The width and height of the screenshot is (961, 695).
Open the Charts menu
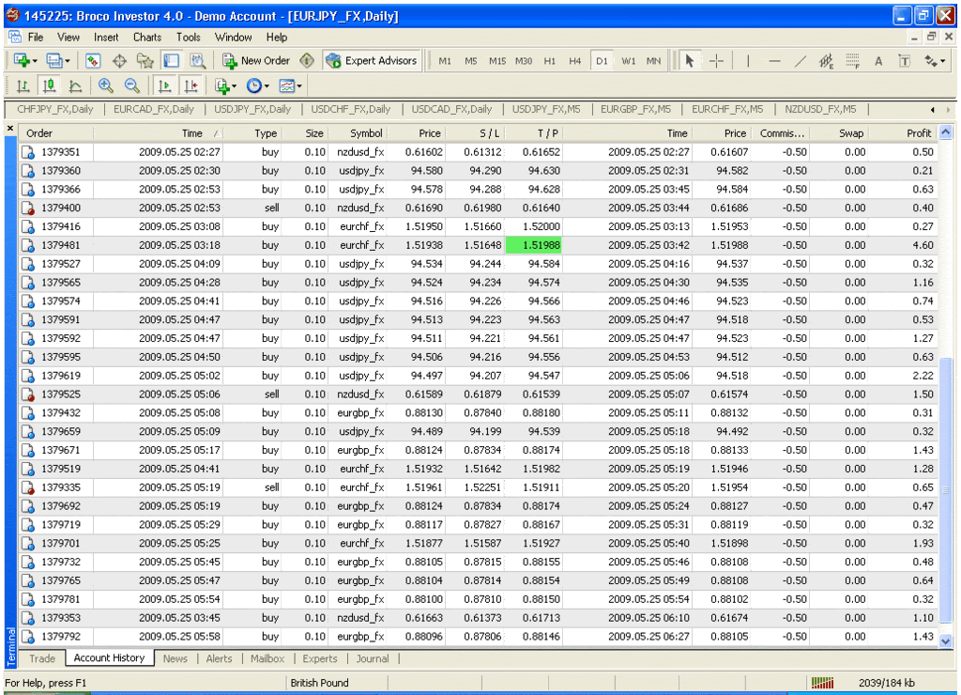(x=147, y=38)
